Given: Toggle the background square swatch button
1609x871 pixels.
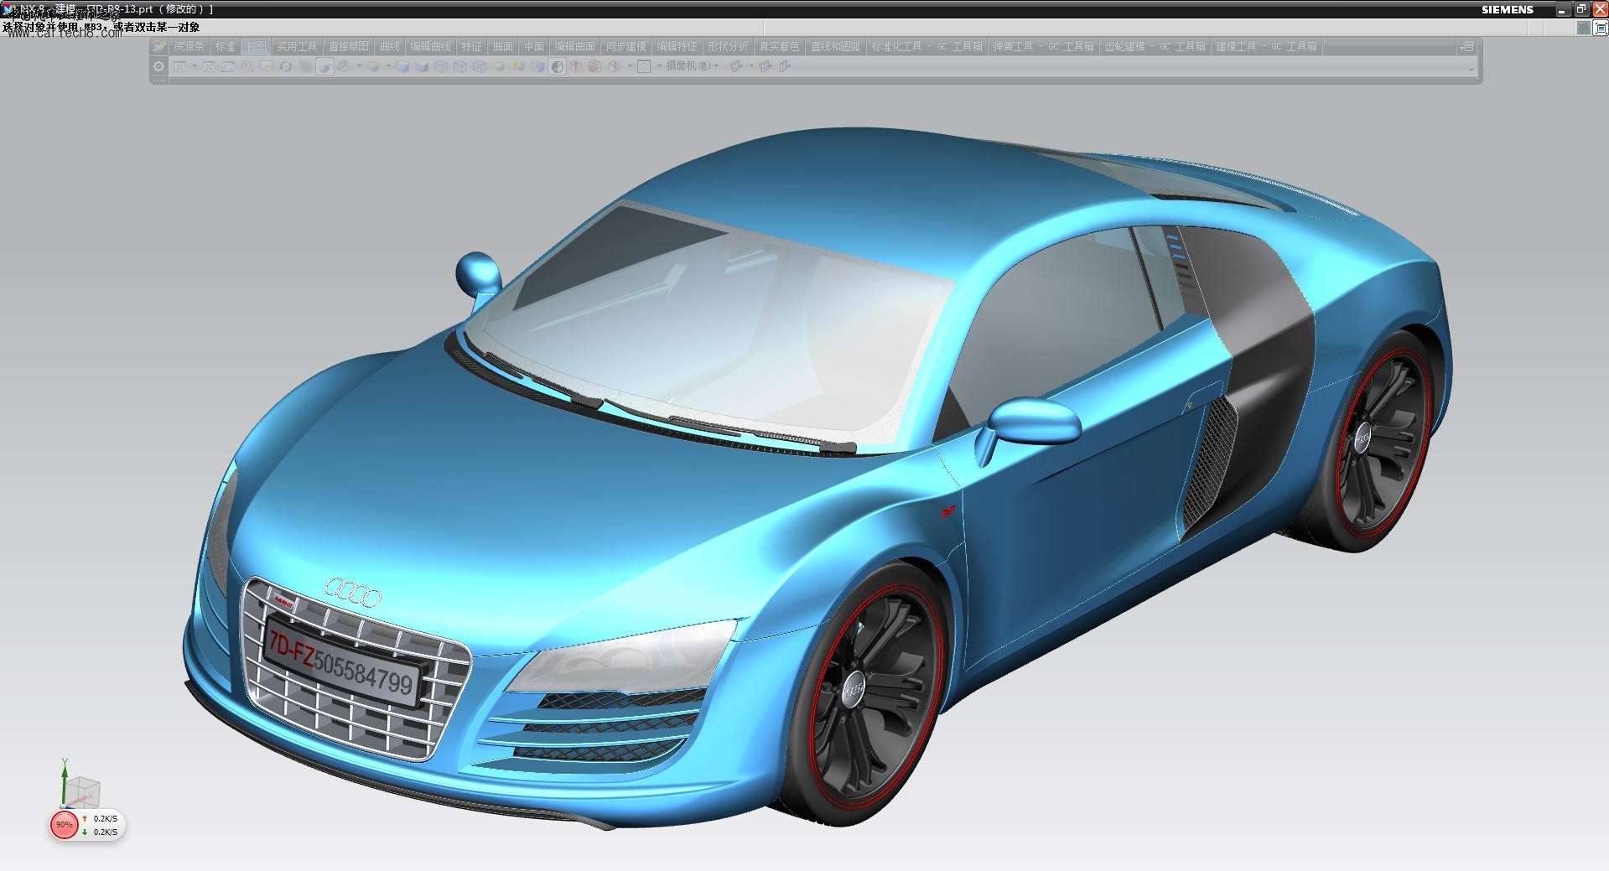Looking at the screenshot, I should pyautogui.click(x=644, y=66).
